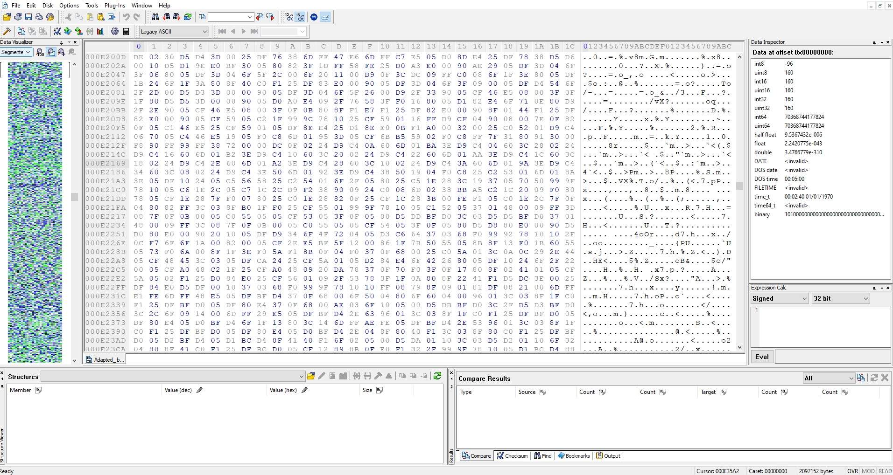
Task: Open Find with the binoculars icon
Action: pos(155,17)
